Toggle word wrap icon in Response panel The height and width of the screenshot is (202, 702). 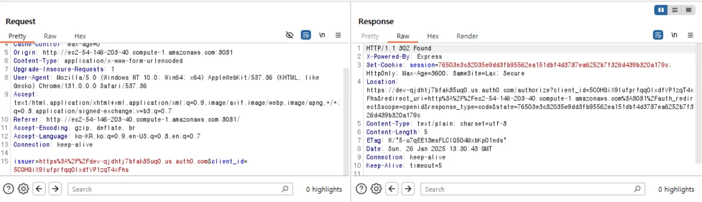[x=658, y=35]
